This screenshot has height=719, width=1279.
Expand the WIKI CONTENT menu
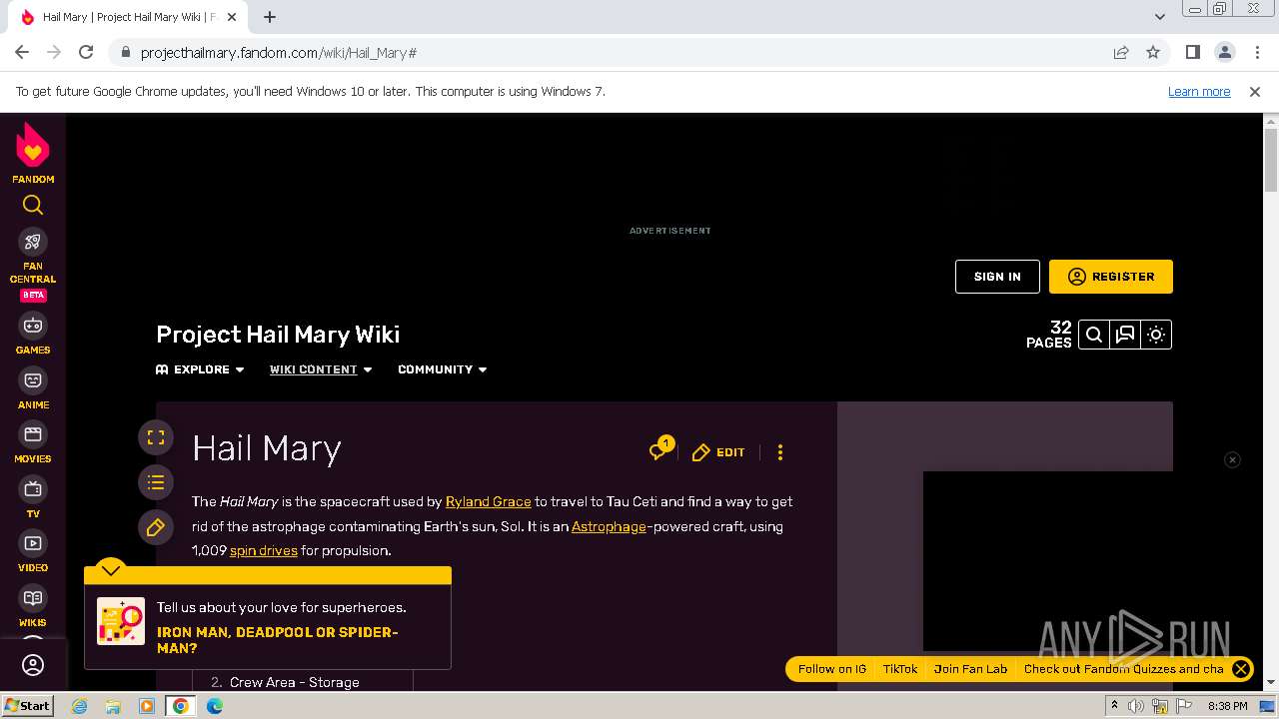click(x=321, y=369)
